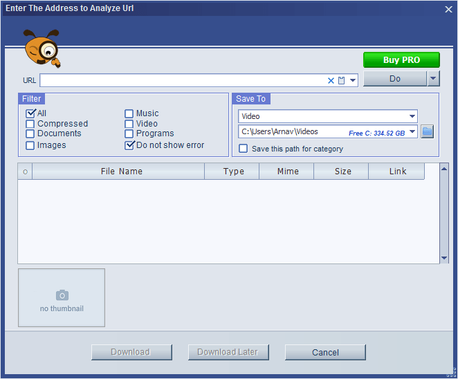Click the Do button

pyautogui.click(x=395, y=78)
